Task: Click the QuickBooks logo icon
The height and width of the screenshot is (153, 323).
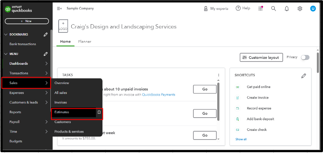Action: coord(8,9)
